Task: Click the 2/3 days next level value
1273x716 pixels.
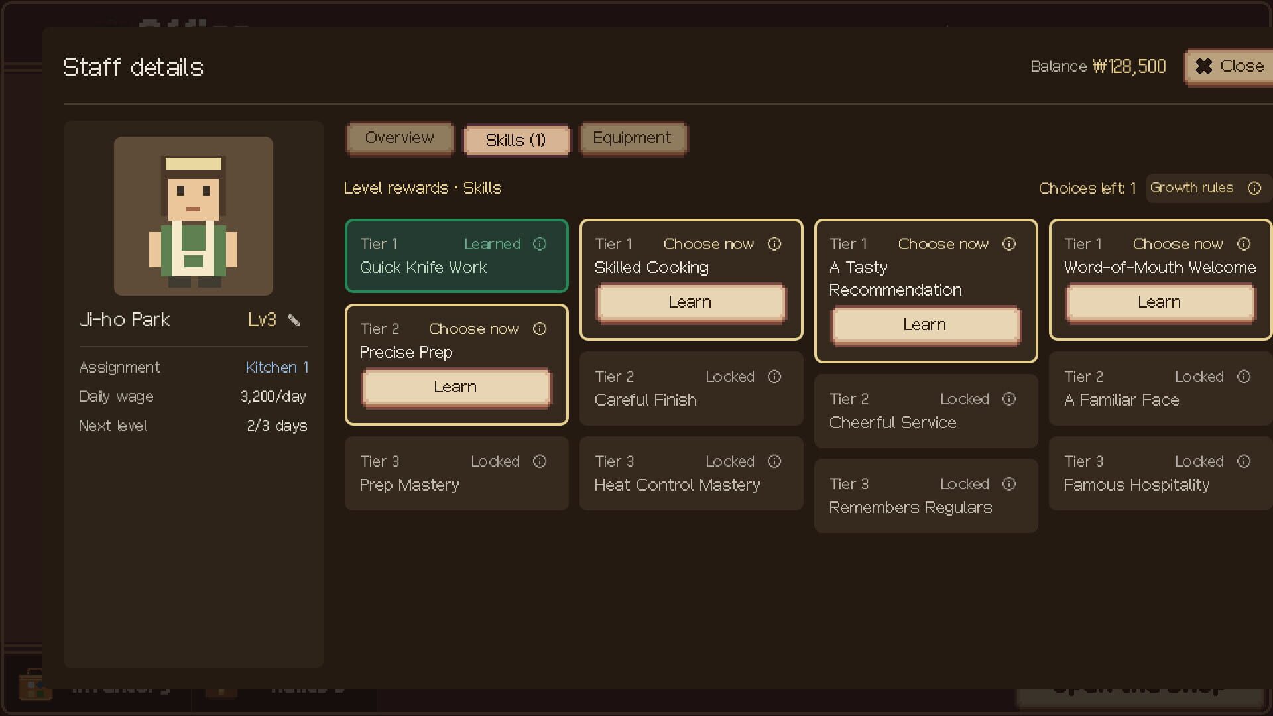Action: tap(277, 426)
